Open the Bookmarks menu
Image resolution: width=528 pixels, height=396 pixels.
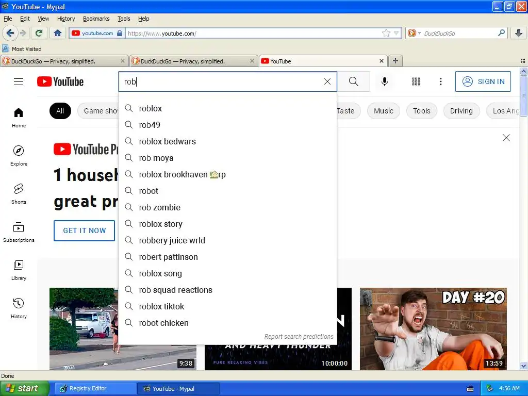tap(96, 19)
